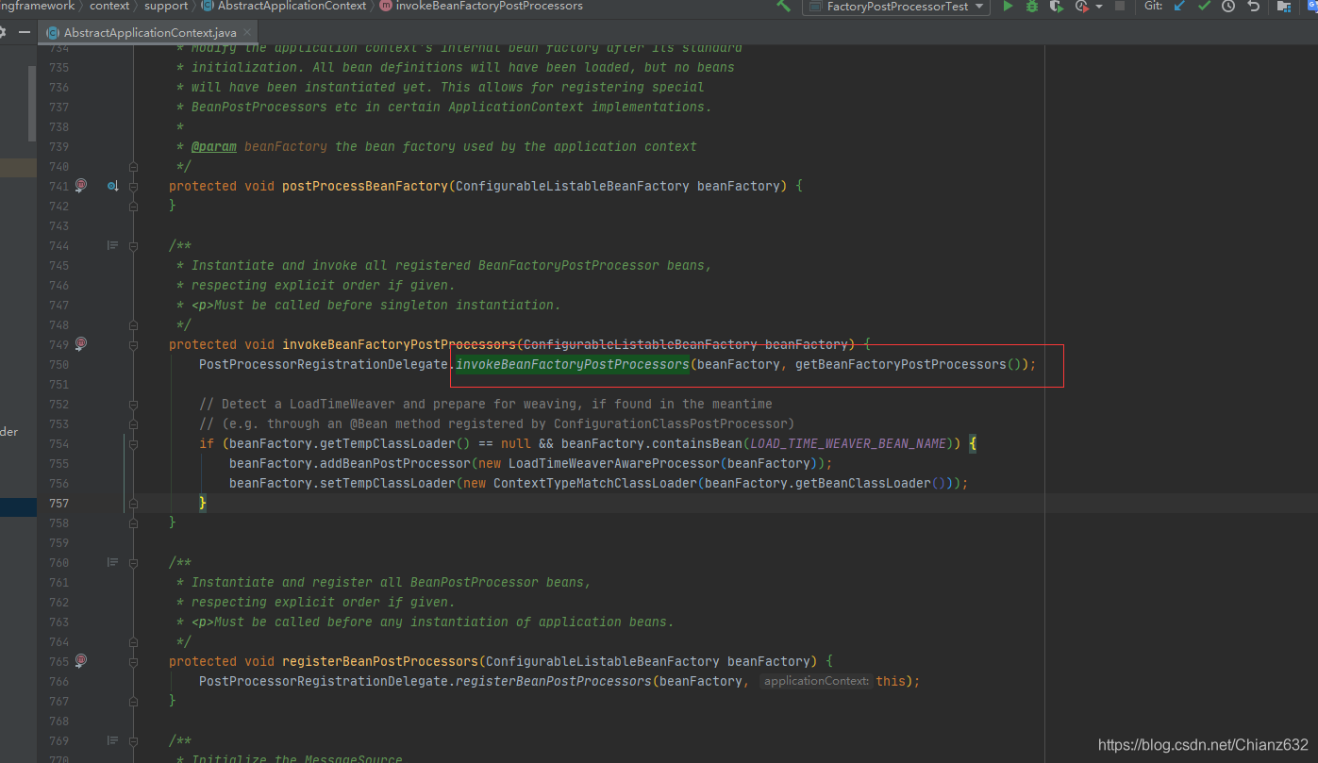Toggle rendered doc icon on line 744
The height and width of the screenshot is (763, 1318).
point(112,245)
